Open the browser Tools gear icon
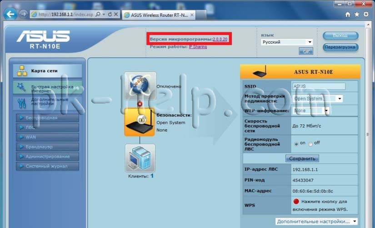Image resolution: width=375 pixels, height=228 pixels. pyautogui.click(x=366, y=15)
